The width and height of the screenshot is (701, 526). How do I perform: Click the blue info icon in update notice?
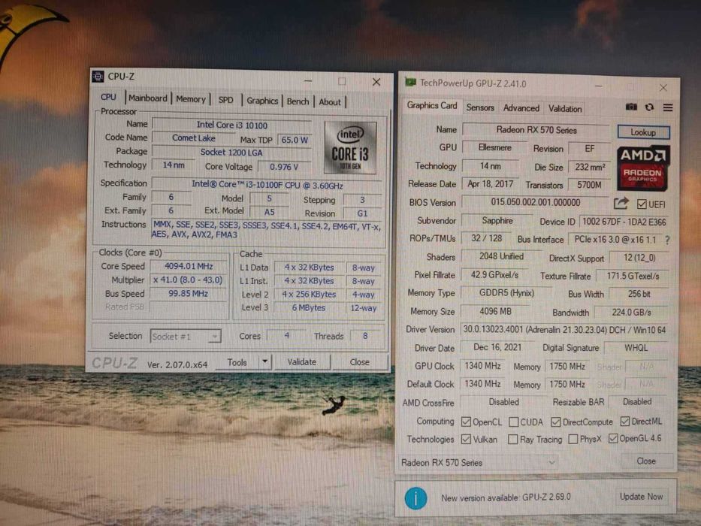point(415,498)
